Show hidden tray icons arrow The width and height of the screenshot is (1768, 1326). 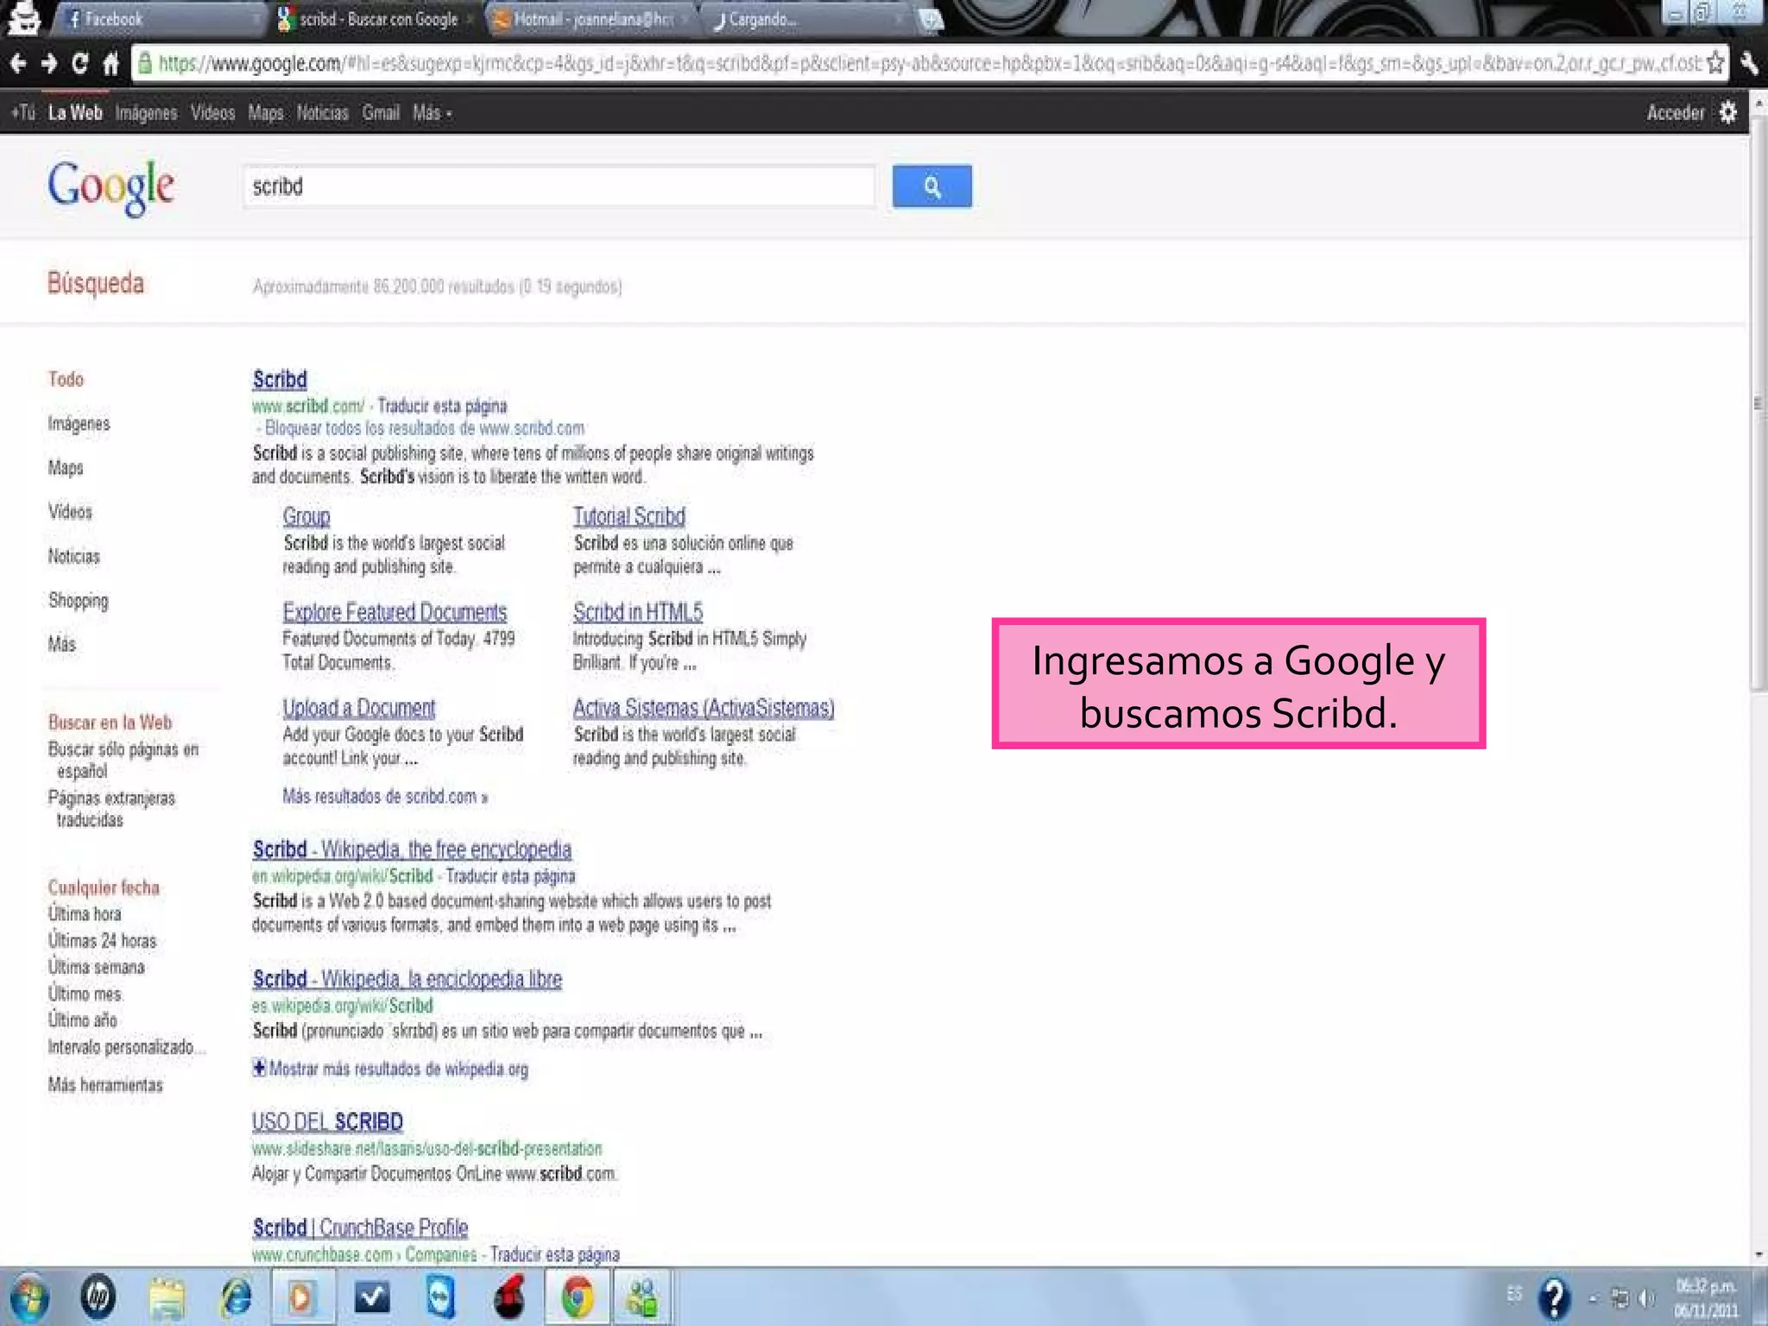tap(1593, 1298)
